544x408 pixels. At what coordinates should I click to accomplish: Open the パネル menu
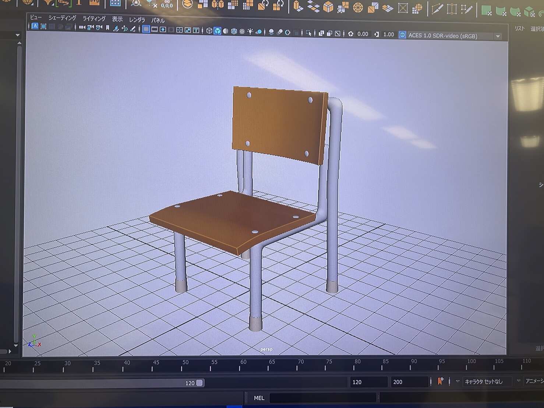(158, 20)
